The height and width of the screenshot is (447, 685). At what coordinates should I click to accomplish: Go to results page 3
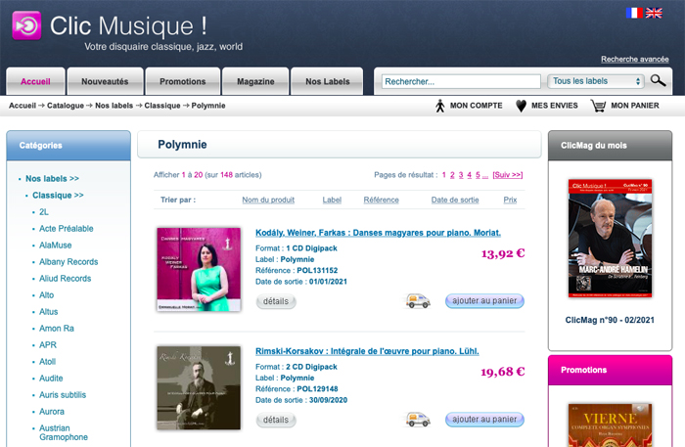tap(461, 175)
